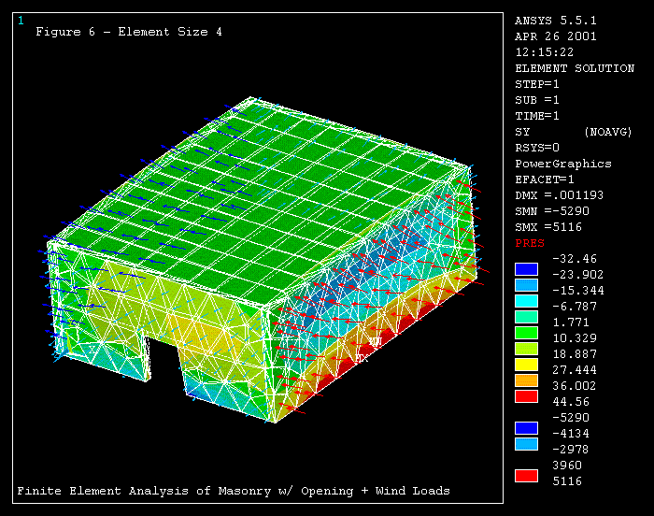
Task: Click the red PRES legend heading
Action: pos(530,243)
